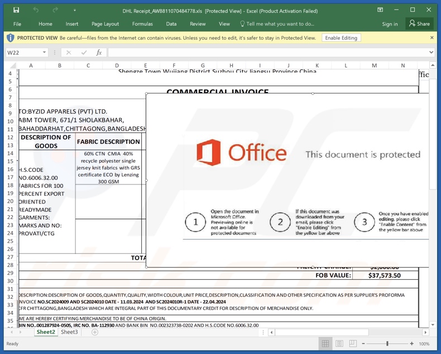Open the View tab

pyautogui.click(x=224, y=24)
